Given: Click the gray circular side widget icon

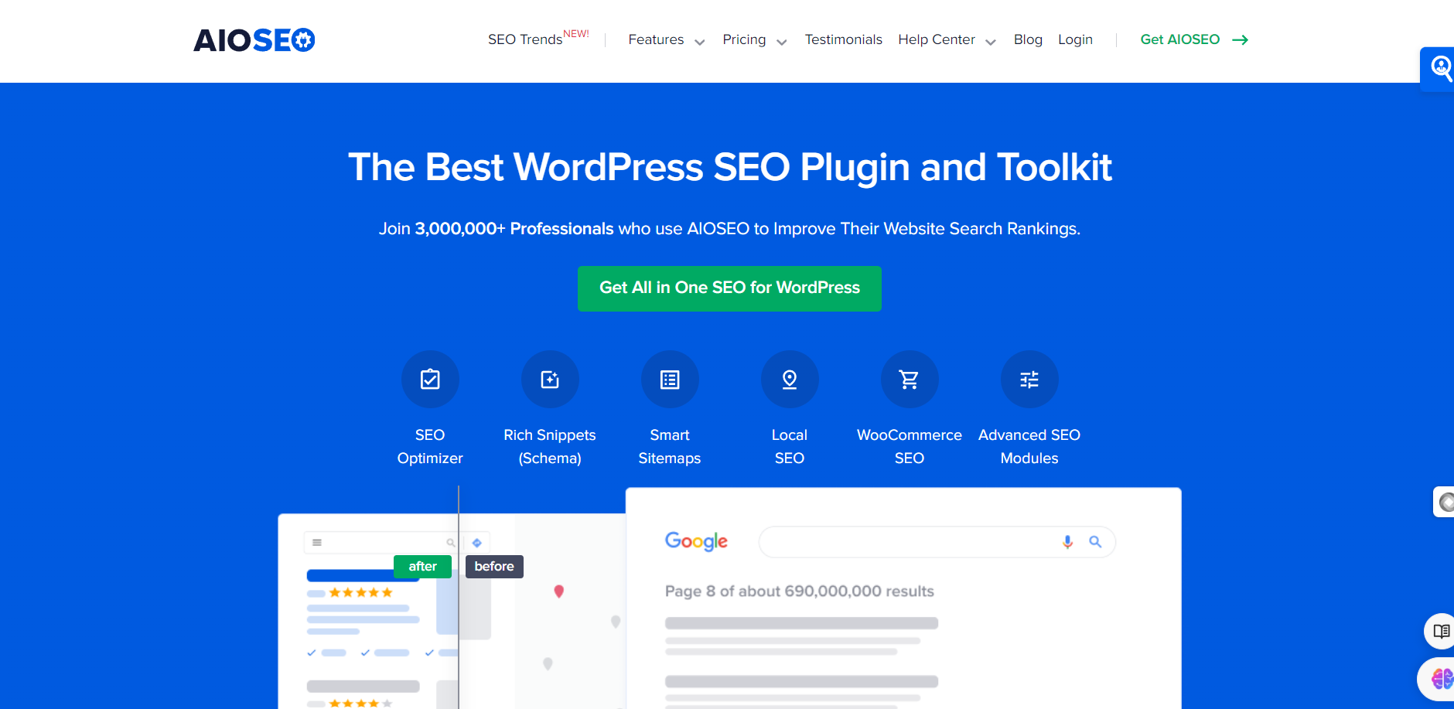Looking at the screenshot, I should click(1445, 503).
